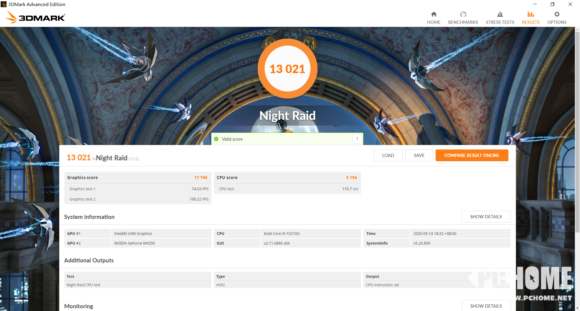Click the Time value 2020-05-14 18:32

[435, 234]
